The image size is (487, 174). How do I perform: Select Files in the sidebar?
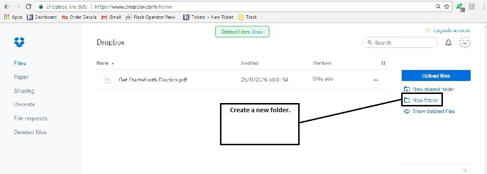(x=20, y=63)
